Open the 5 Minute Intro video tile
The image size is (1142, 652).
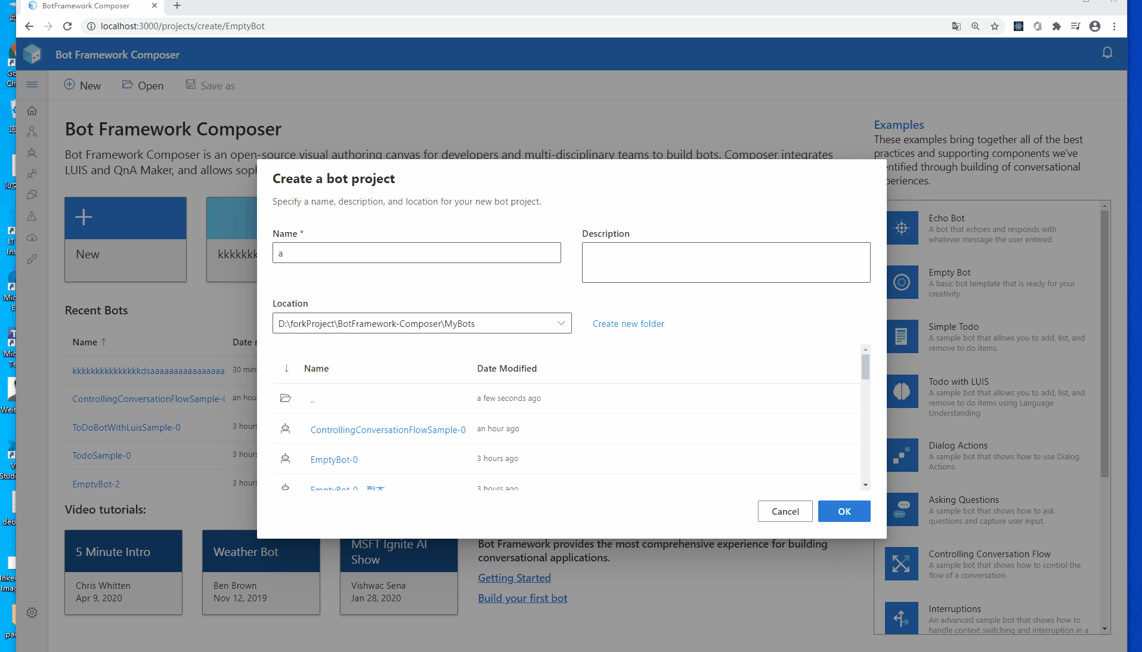point(123,572)
